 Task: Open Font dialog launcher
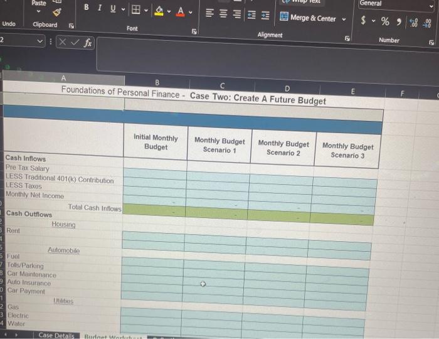194,31
